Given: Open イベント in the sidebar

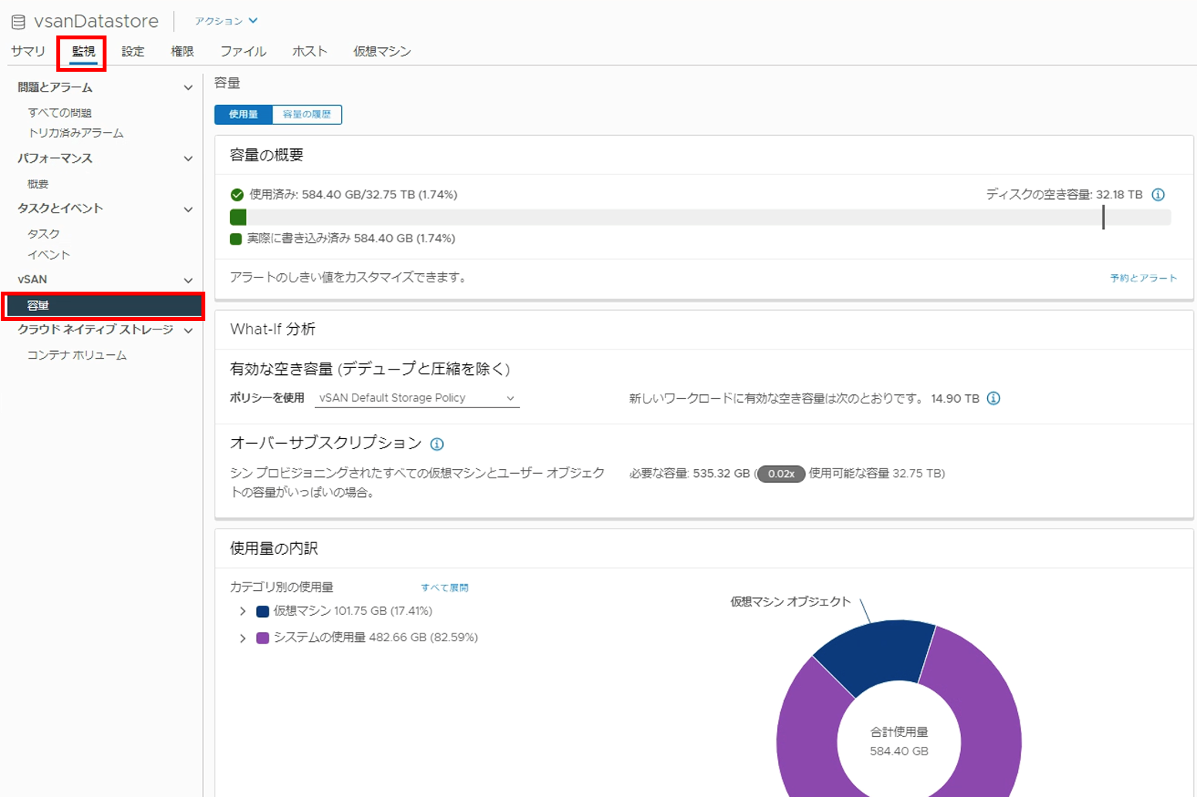Looking at the screenshot, I should point(49,255).
